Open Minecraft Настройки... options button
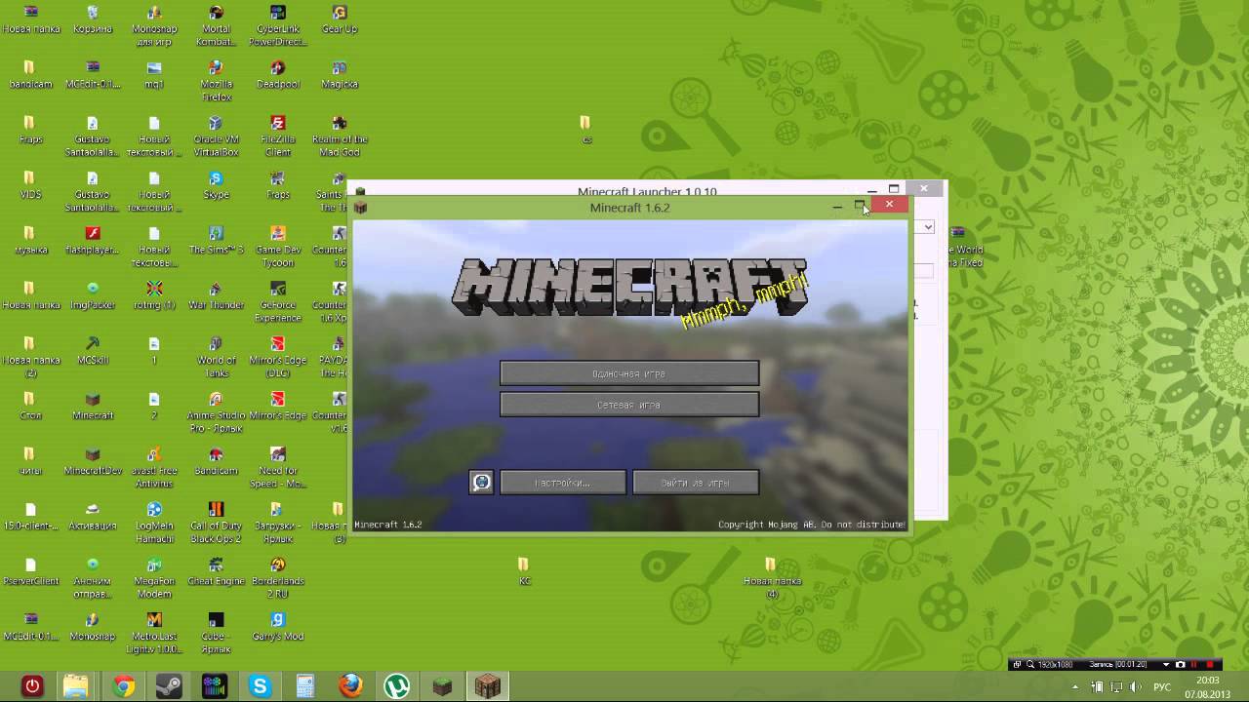Image resolution: width=1249 pixels, height=702 pixels. (563, 483)
